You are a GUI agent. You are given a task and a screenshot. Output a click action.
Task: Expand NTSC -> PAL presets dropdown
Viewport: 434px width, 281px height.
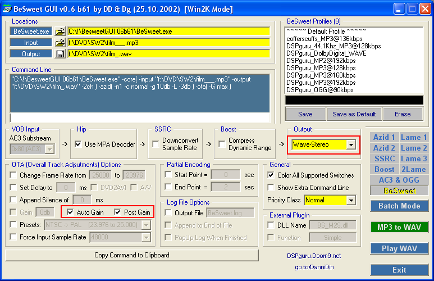click(146, 225)
